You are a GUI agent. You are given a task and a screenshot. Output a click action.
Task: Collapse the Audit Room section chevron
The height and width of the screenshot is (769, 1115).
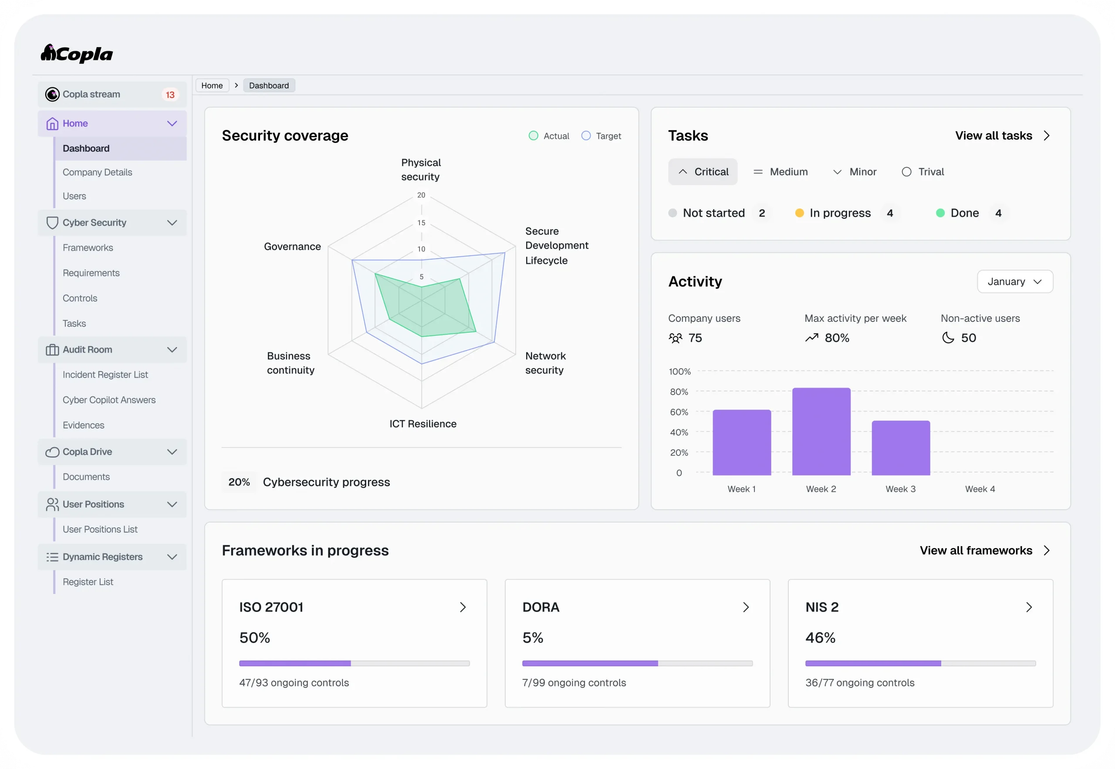[172, 350]
